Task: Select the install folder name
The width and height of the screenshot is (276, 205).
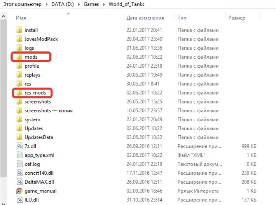Action: pyautogui.click(x=31, y=30)
